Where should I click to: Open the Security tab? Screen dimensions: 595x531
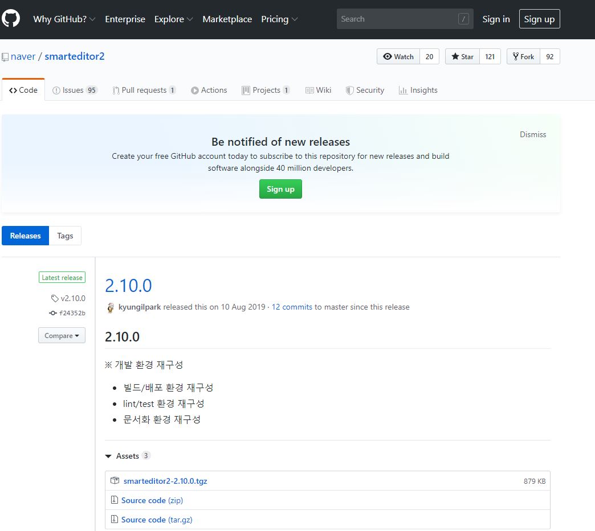[365, 90]
